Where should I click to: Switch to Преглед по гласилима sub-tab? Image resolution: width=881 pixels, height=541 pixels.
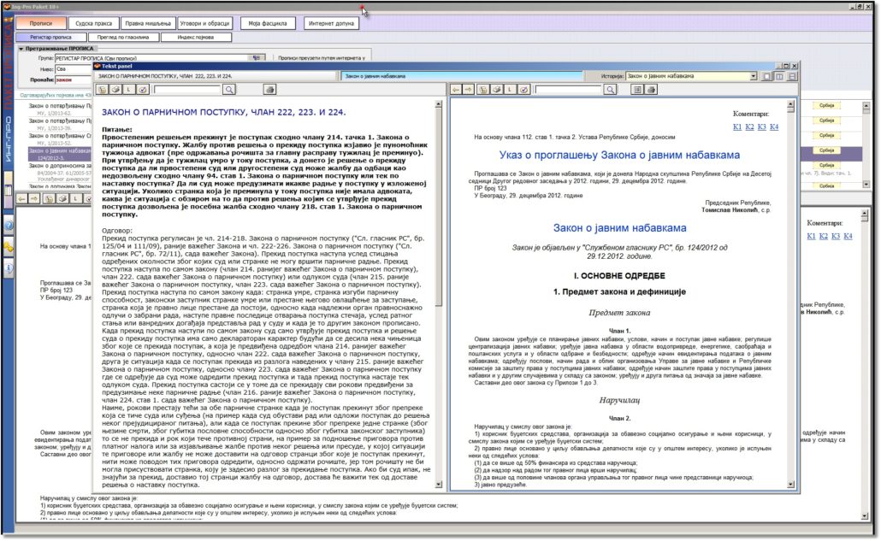click(x=123, y=38)
